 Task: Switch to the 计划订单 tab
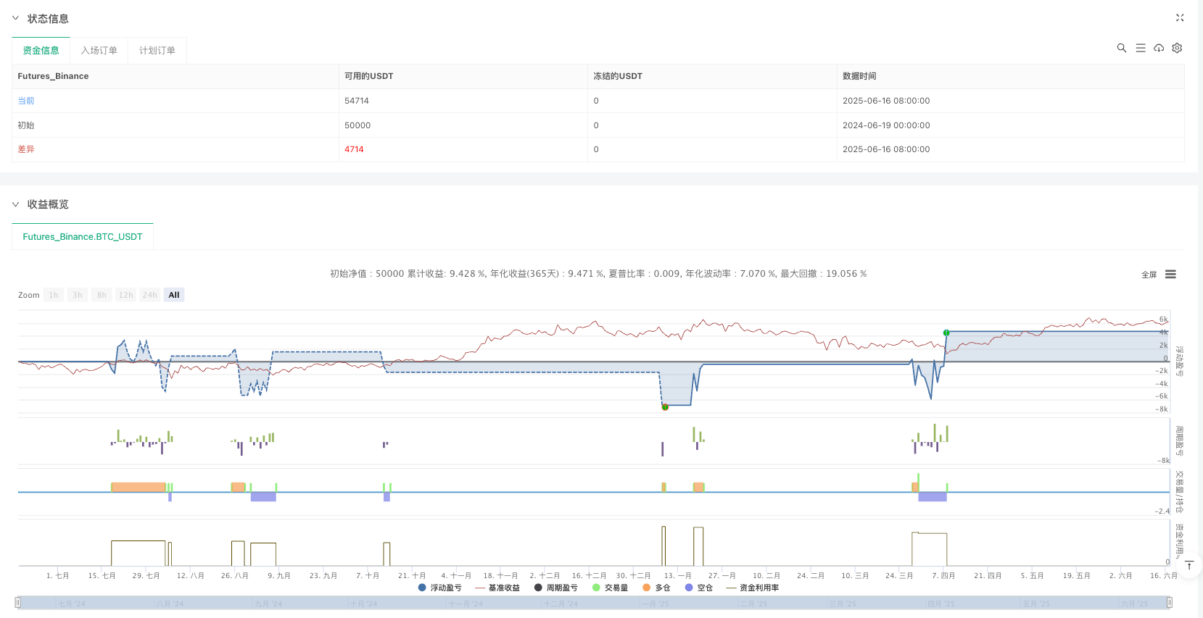(157, 51)
